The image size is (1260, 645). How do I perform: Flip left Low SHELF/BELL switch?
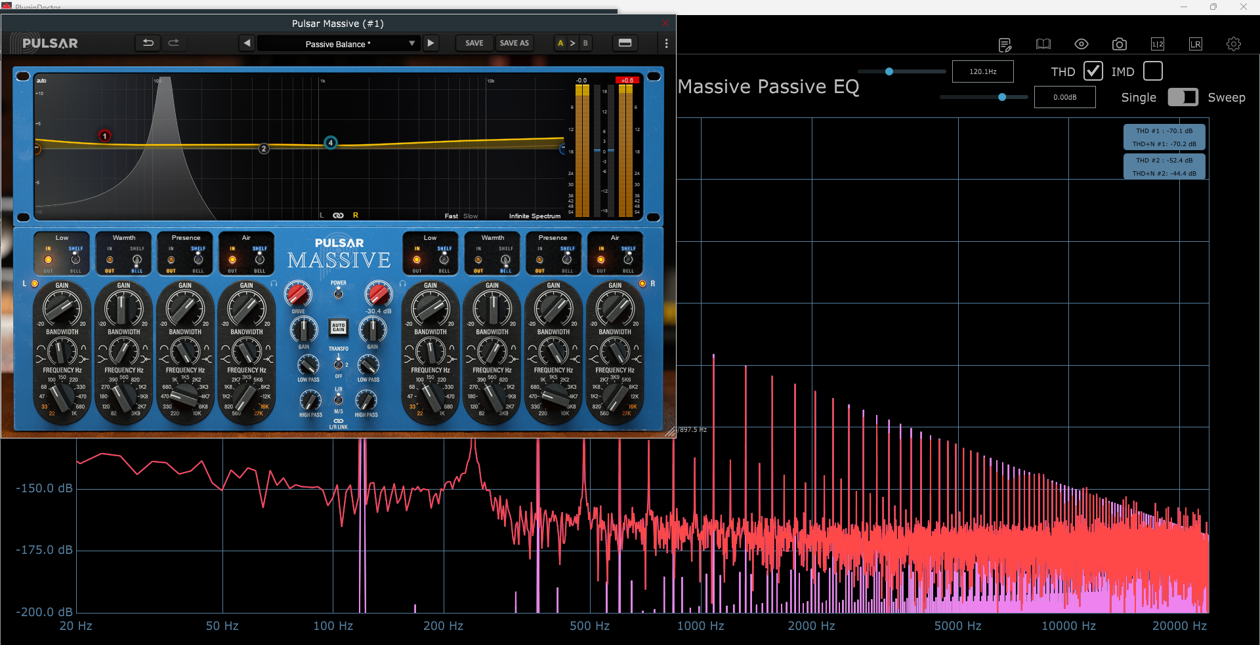pyautogui.click(x=75, y=259)
